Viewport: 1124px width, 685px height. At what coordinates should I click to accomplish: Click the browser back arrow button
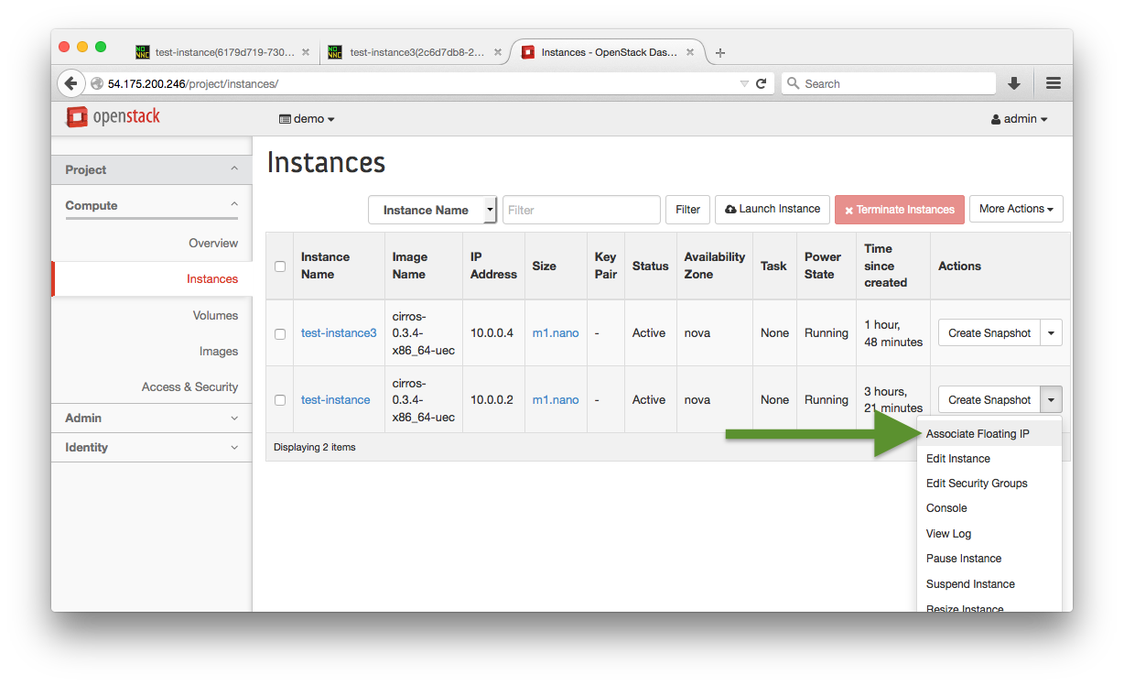[70, 83]
